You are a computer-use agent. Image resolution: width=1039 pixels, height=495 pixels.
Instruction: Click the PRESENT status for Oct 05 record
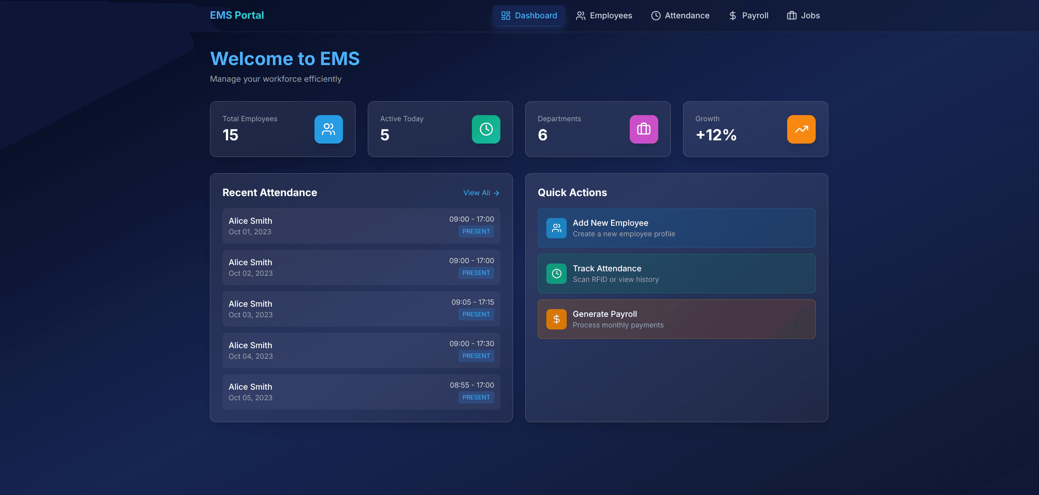[x=476, y=397]
